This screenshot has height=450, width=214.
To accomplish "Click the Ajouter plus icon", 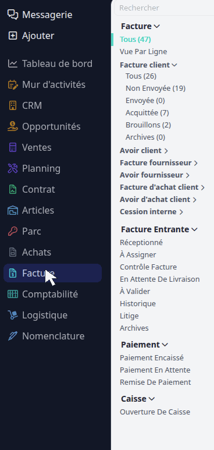I will [x=13, y=36].
